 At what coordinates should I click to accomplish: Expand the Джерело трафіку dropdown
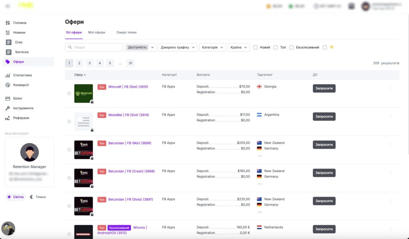coord(178,47)
